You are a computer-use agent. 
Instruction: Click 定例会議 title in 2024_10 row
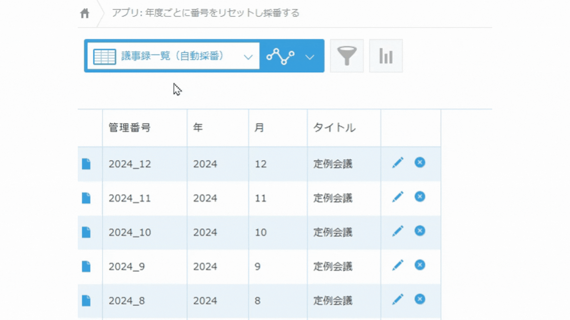click(333, 232)
